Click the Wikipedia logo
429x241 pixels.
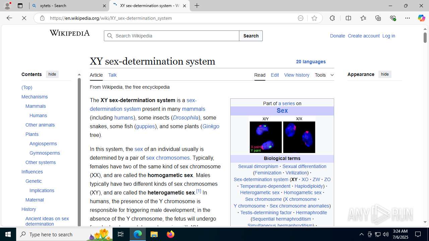(70, 33)
